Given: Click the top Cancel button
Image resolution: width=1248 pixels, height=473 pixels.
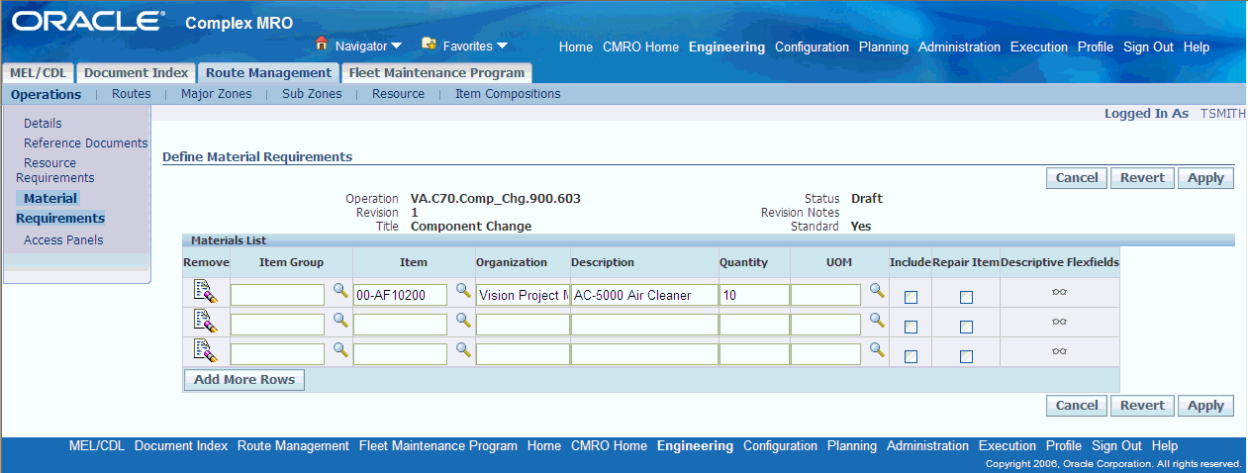Looking at the screenshot, I should [x=1077, y=178].
